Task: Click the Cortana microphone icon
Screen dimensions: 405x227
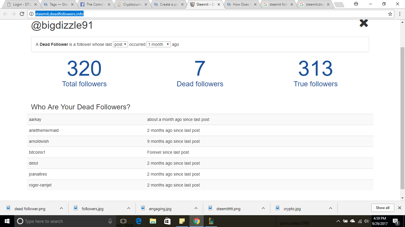Action: point(110,221)
